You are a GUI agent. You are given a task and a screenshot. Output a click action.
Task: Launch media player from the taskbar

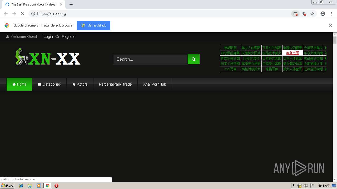[39, 186]
